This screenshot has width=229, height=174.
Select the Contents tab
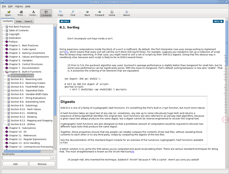[x=8, y=21]
